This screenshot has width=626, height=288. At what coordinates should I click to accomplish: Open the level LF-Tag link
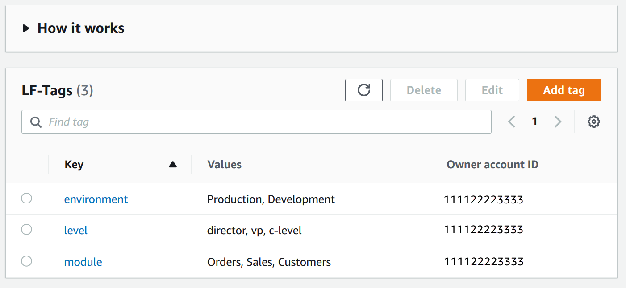tap(76, 230)
